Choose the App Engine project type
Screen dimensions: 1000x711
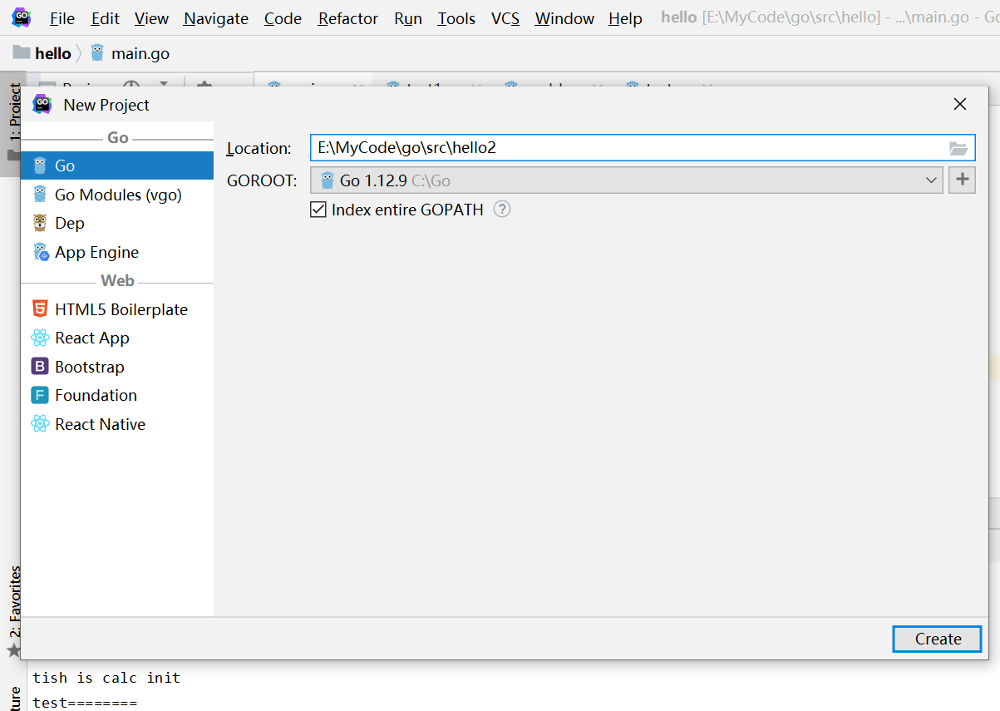coord(117,252)
